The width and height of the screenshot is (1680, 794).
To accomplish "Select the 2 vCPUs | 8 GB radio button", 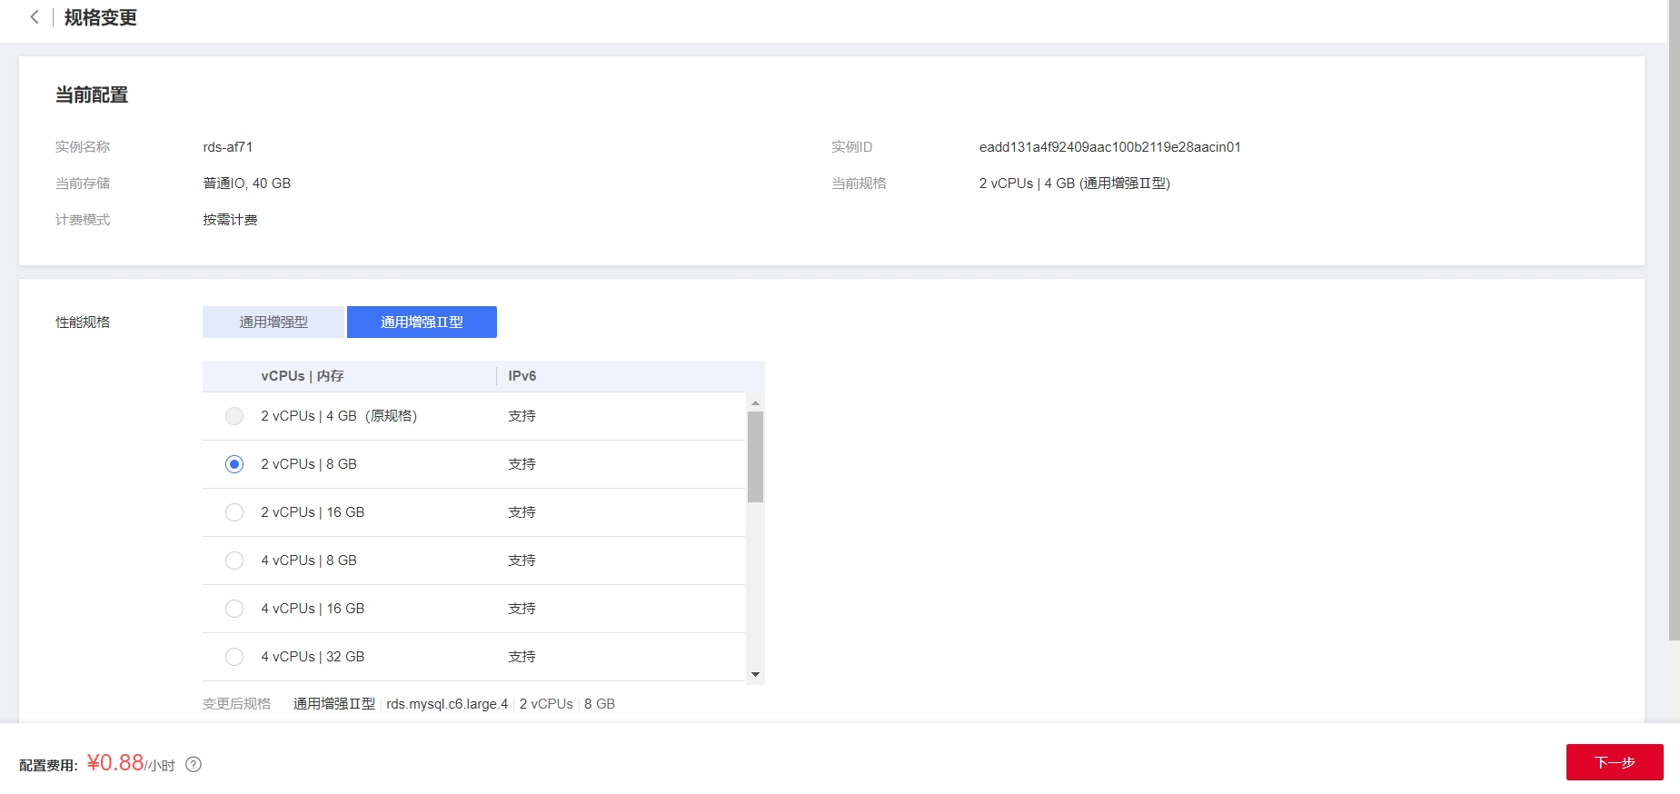I will pyautogui.click(x=234, y=464).
